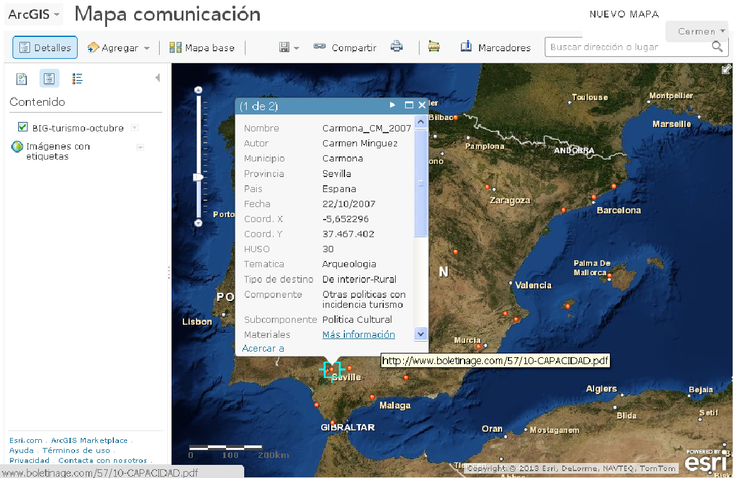737x478 pixels.
Task: Click popup scrollbar down arrow
Action: click(421, 334)
